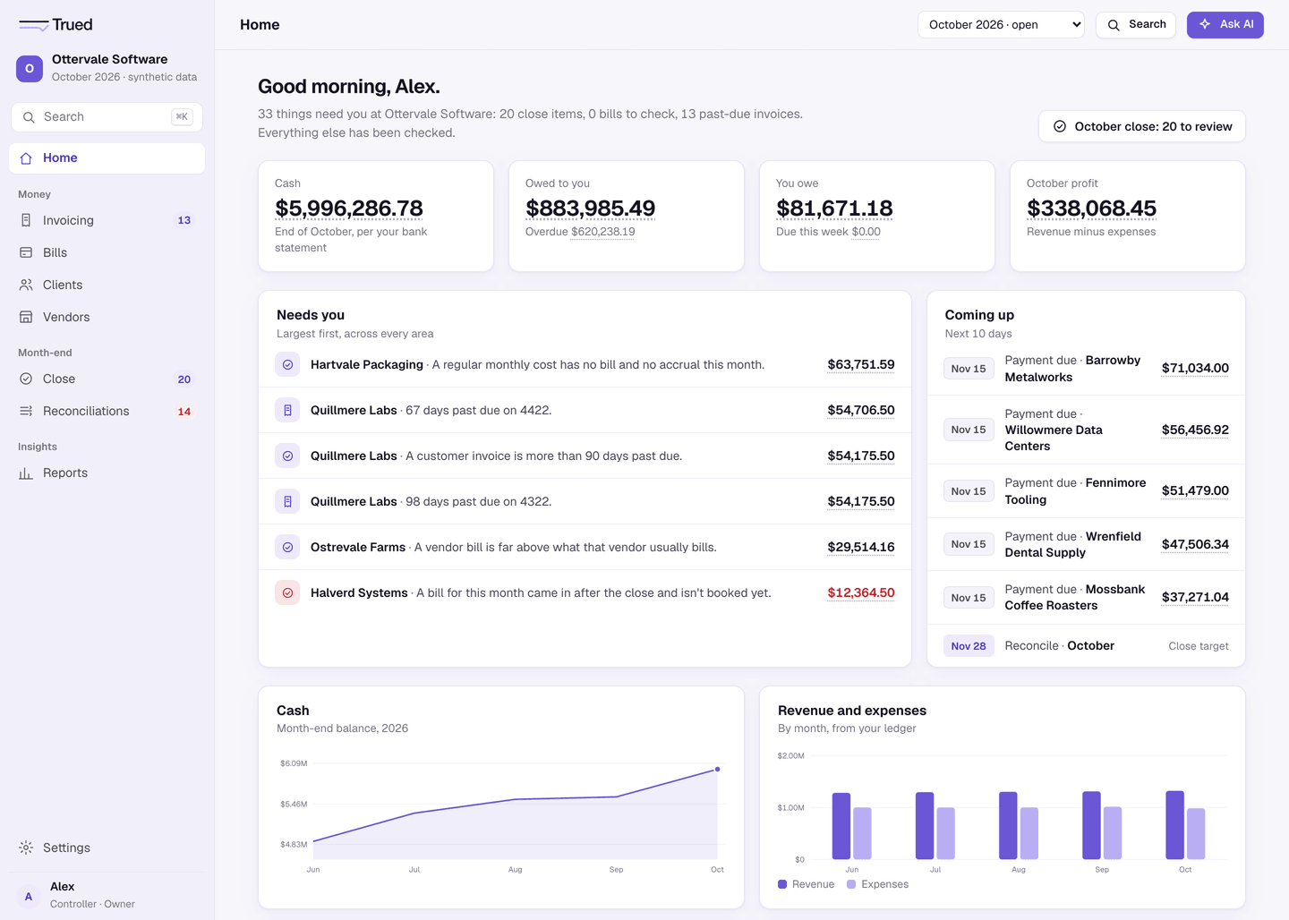This screenshot has width=1289, height=920.
Task: Click the Barrowby Metalworks payment amount $71,034.00
Action: tap(1195, 368)
